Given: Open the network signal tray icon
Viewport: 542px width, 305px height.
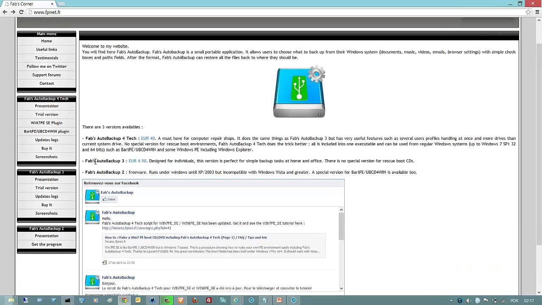Looking at the screenshot, I should click(503, 301).
